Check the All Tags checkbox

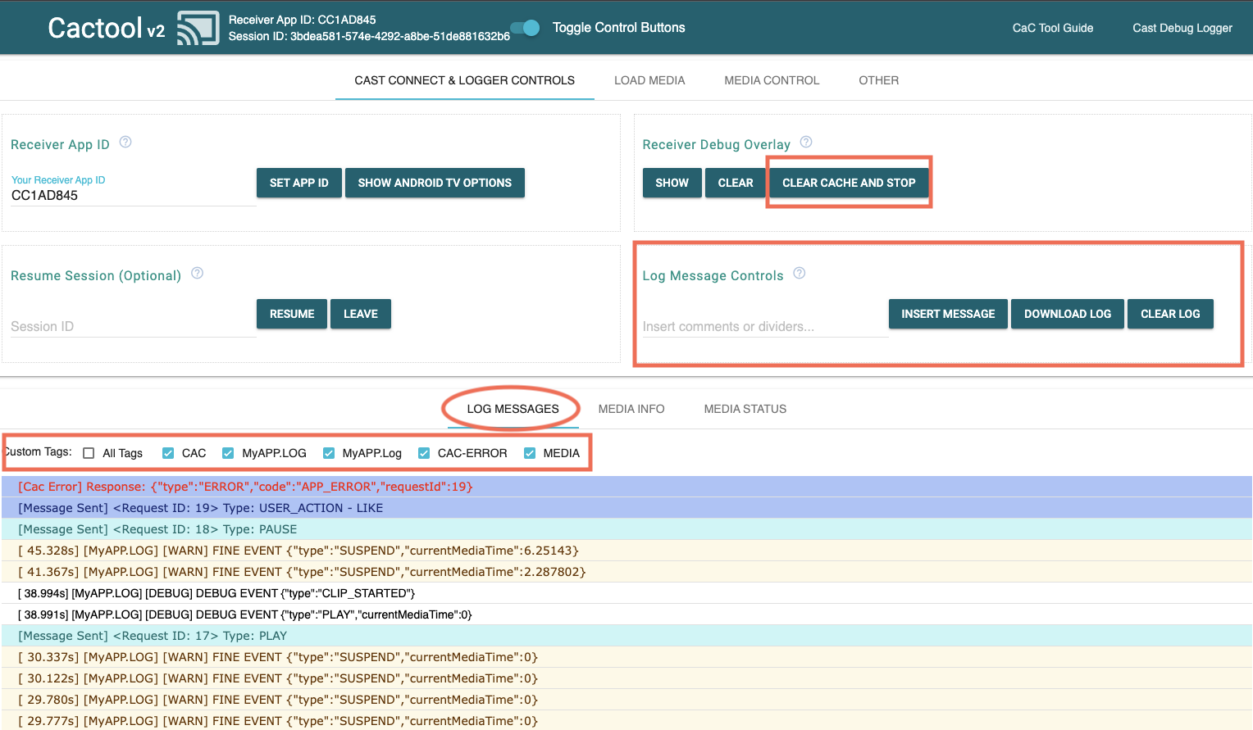(x=89, y=453)
